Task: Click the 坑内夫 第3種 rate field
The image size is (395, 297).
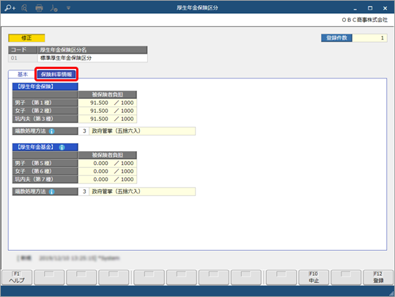Action: pyautogui.click(x=108, y=119)
